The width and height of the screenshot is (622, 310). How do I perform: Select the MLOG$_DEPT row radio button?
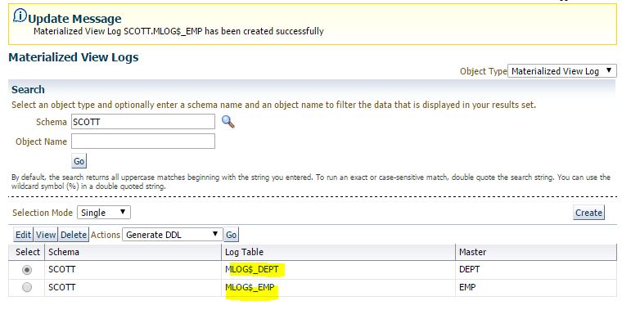(27, 270)
